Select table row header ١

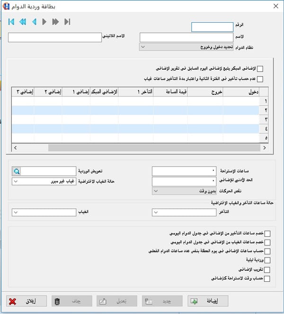pyautogui.click(x=264, y=101)
